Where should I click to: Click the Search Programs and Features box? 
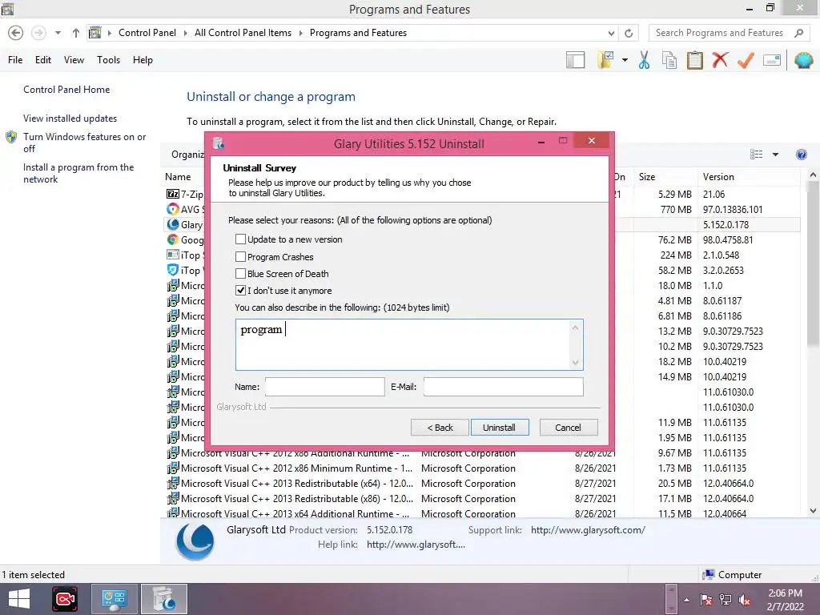[x=720, y=33]
